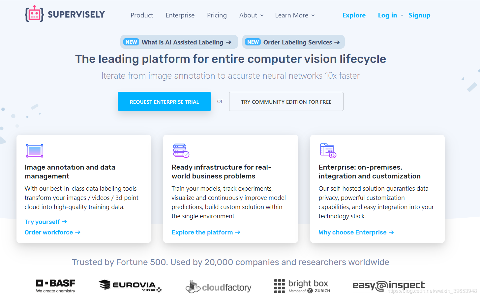Expand the Learn More dropdown
Screen dimensions: 480x297
pos(295,15)
